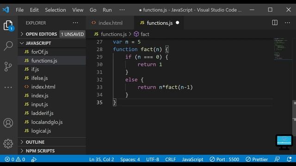Change encoding via UTF-8 indicator
The height and width of the screenshot is (166, 296).
click(x=153, y=160)
